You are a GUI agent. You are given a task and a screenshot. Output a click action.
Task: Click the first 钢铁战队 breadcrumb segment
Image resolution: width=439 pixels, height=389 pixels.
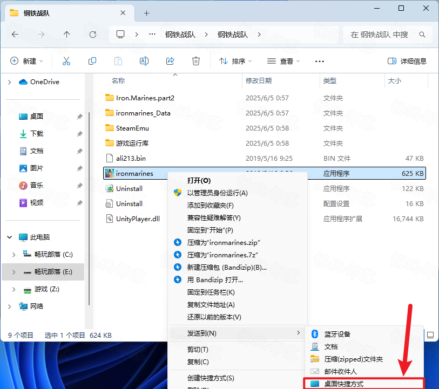click(180, 35)
